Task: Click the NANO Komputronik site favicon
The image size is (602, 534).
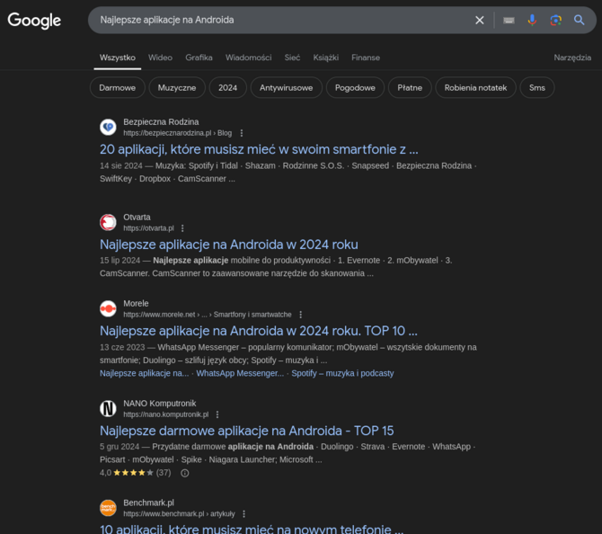Action: (108, 408)
